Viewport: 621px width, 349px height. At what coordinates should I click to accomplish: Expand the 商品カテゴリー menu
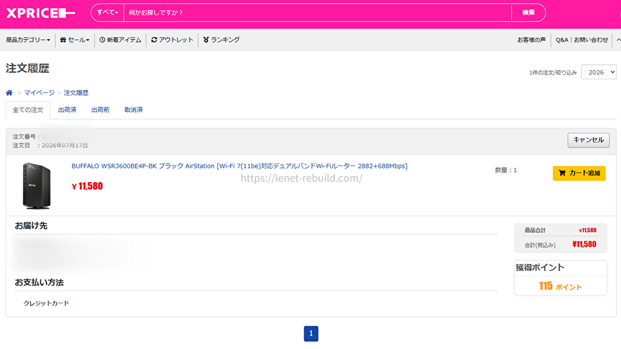28,40
